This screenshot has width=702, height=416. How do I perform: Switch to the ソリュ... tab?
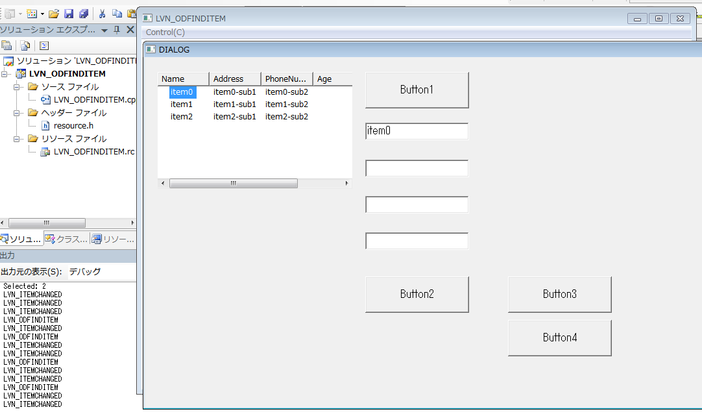21,239
